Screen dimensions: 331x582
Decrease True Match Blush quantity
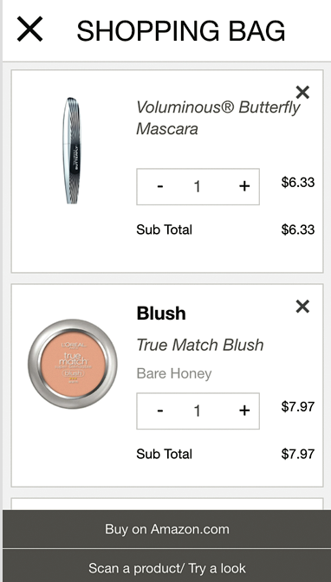point(160,411)
